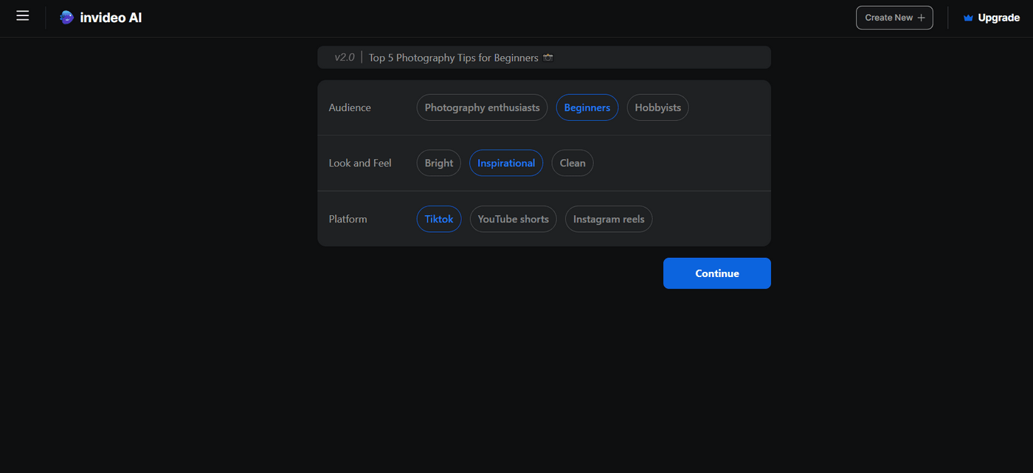The width and height of the screenshot is (1033, 473).
Task: Deselect the Beginners audience option
Action: (587, 107)
